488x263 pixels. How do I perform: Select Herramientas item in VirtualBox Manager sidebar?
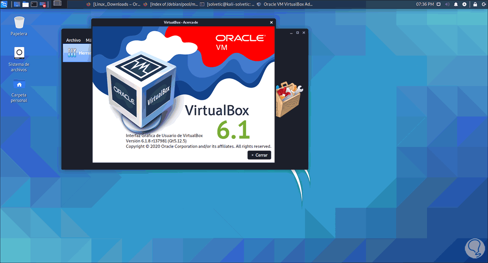(77, 53)
